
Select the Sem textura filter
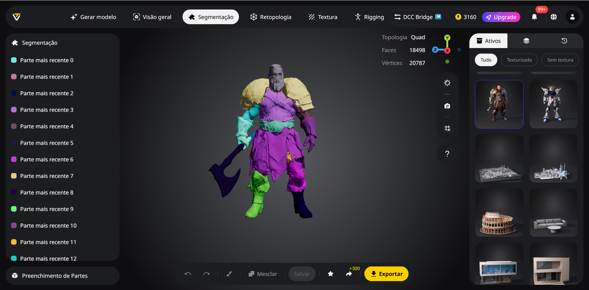pyautogui.click(x=560, y=60)
